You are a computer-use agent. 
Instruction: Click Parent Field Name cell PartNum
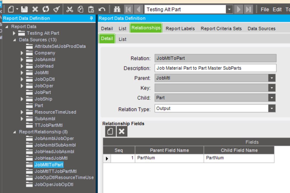169,158
